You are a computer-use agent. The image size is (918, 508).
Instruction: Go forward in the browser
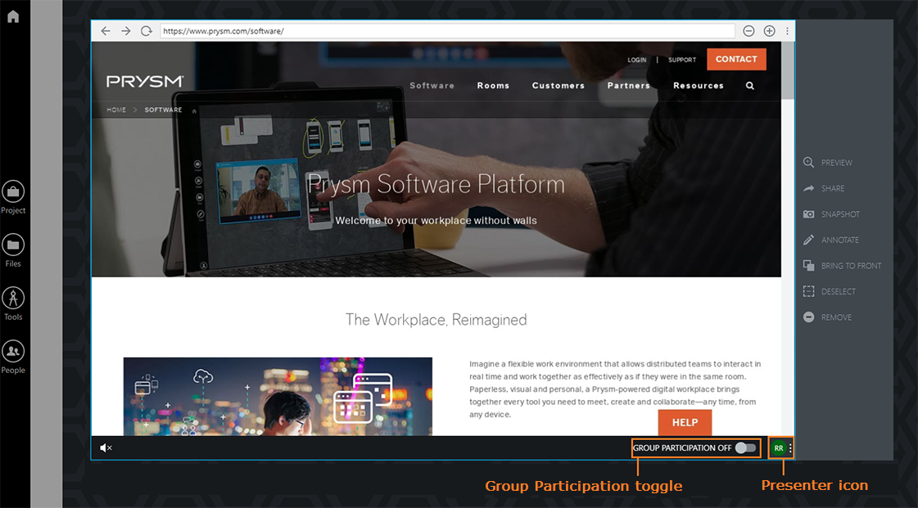(x=126, y=31)
